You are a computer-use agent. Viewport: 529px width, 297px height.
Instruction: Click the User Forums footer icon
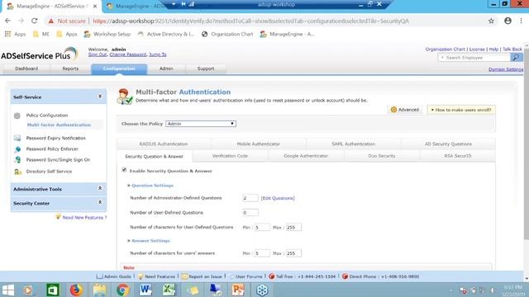pos(231,276)
